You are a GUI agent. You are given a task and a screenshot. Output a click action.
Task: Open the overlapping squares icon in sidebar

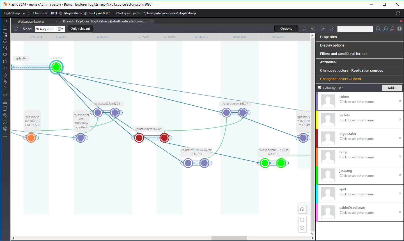pos(5,108)
